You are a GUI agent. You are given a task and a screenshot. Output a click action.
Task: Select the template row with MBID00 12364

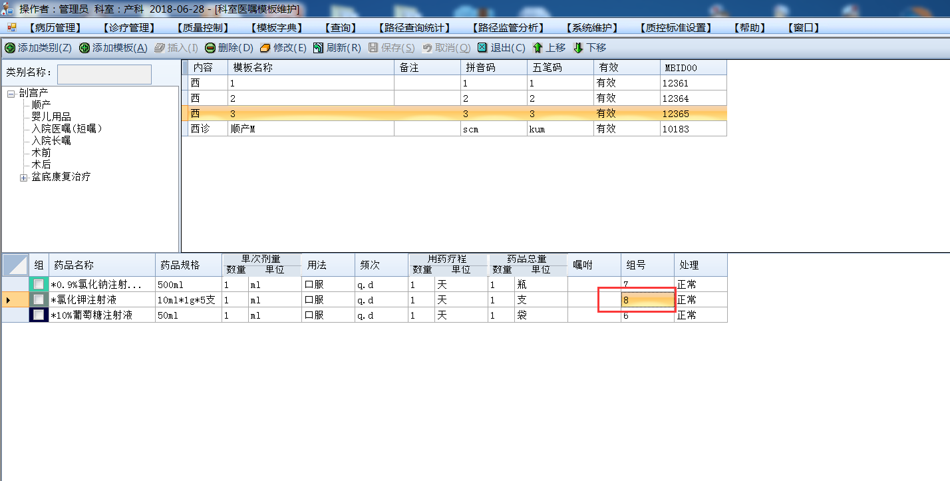click(454, 98)
